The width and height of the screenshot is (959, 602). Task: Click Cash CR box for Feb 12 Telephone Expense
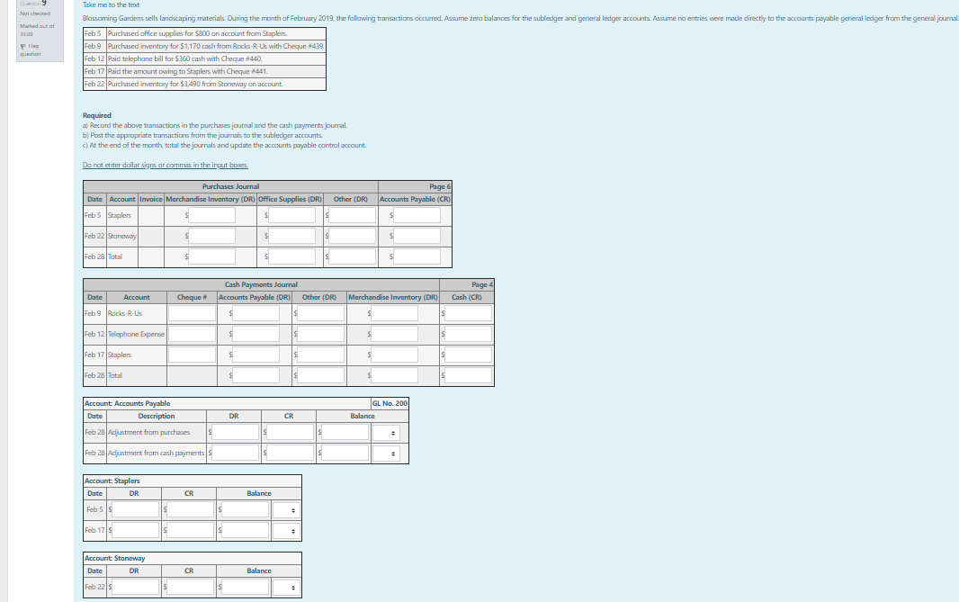tap(466, 334)
